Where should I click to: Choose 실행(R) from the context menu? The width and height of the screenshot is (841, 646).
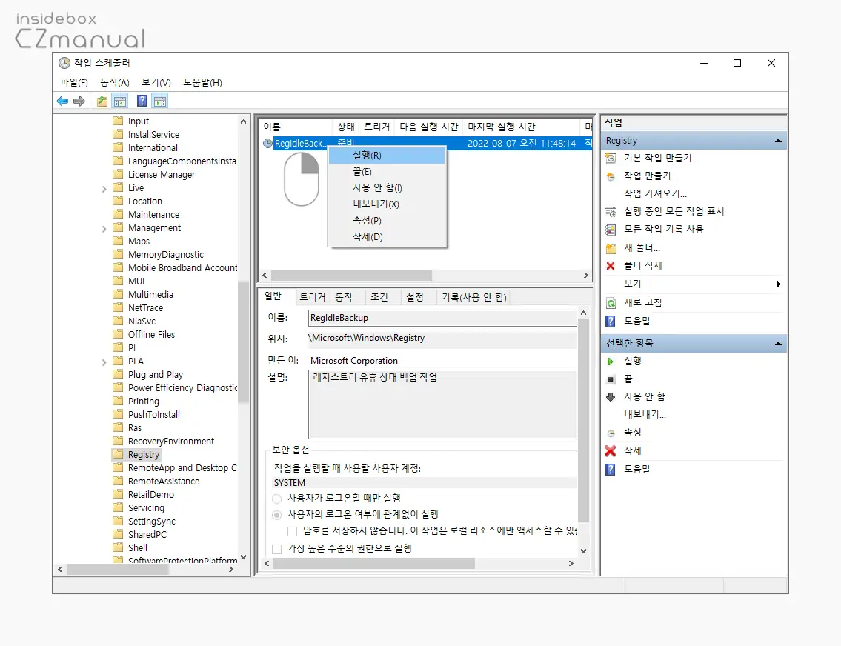point(387,156)
